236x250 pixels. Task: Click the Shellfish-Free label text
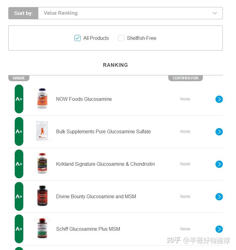[x=141, y=38]
